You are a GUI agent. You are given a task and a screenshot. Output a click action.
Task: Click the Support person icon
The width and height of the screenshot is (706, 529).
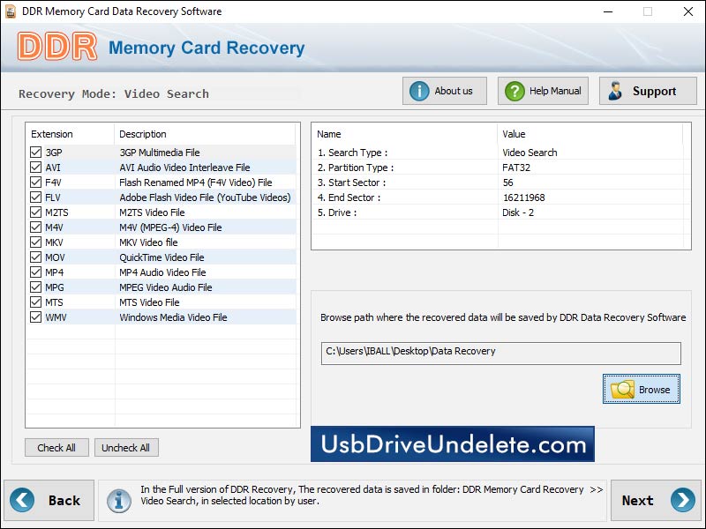point(615,91)
